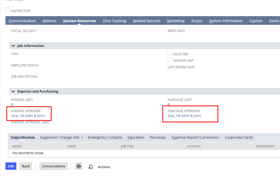View the Supervisor Change Hist. subtab
The width and height of the screenshot is (280, 176).
point(61,137)
